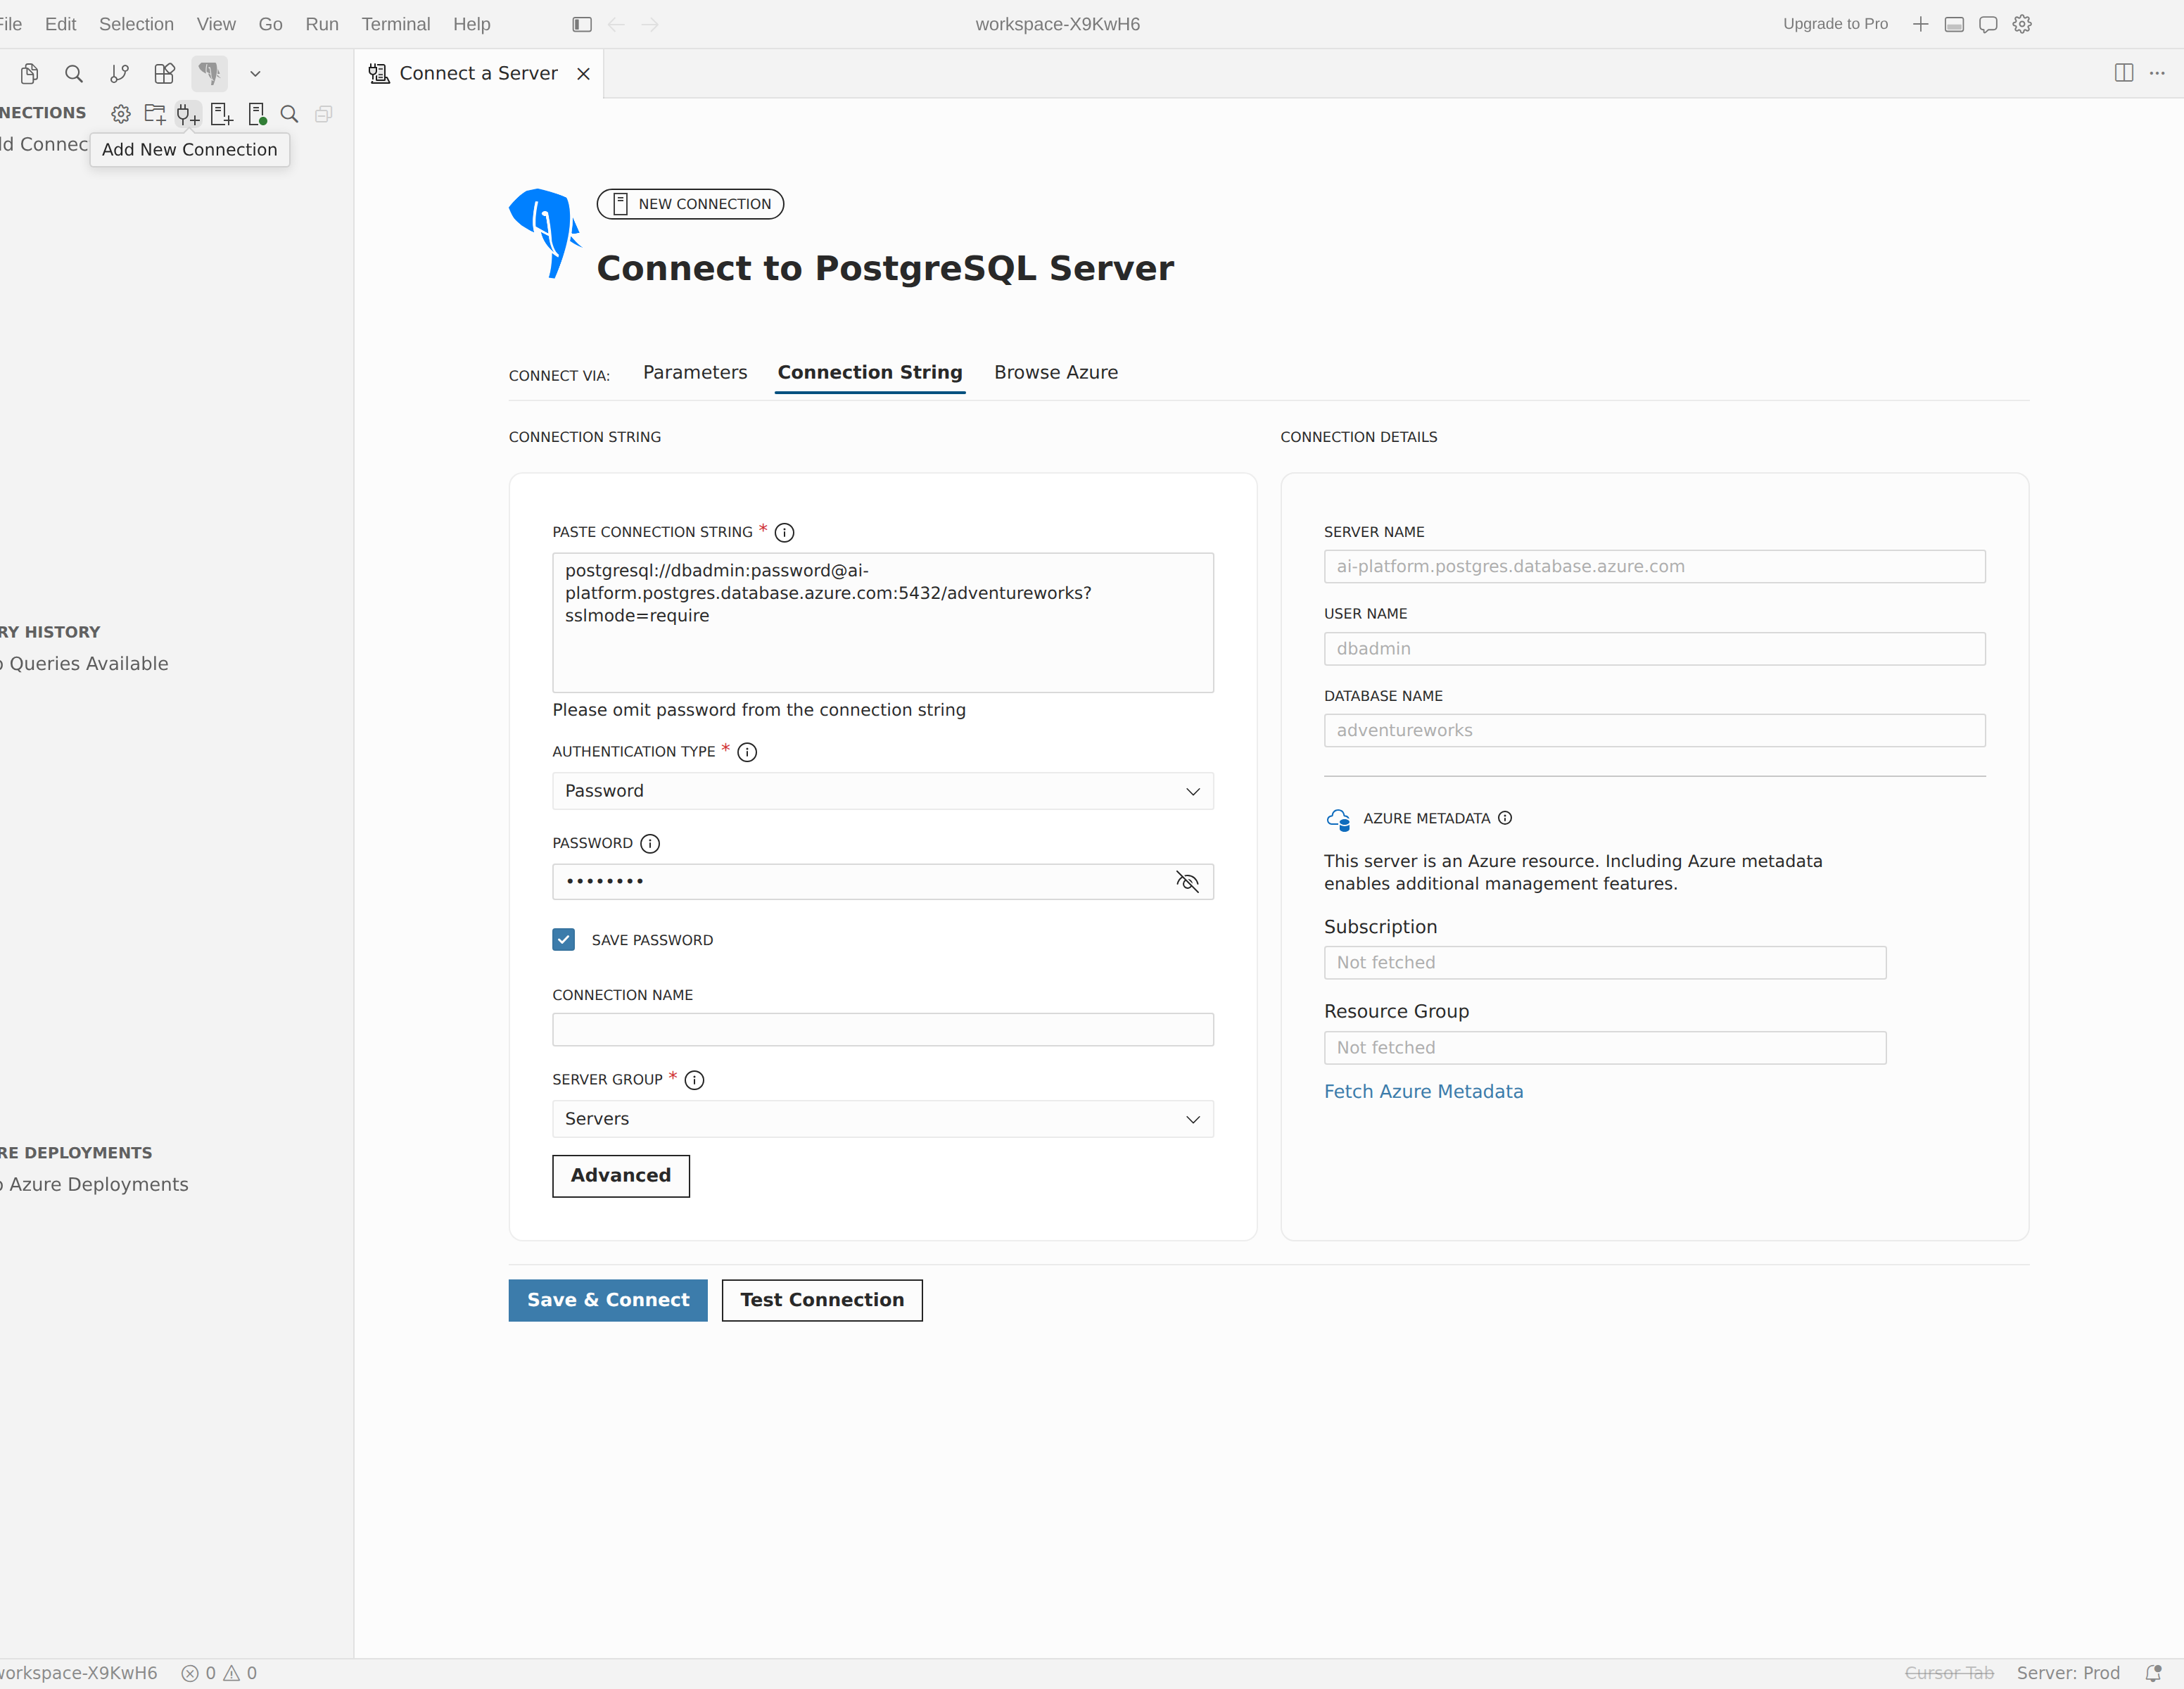2184x1689 pixels.
Task: Click the document-with-plus icon in Connections toolbar
Action: click(x=222, y=114)
